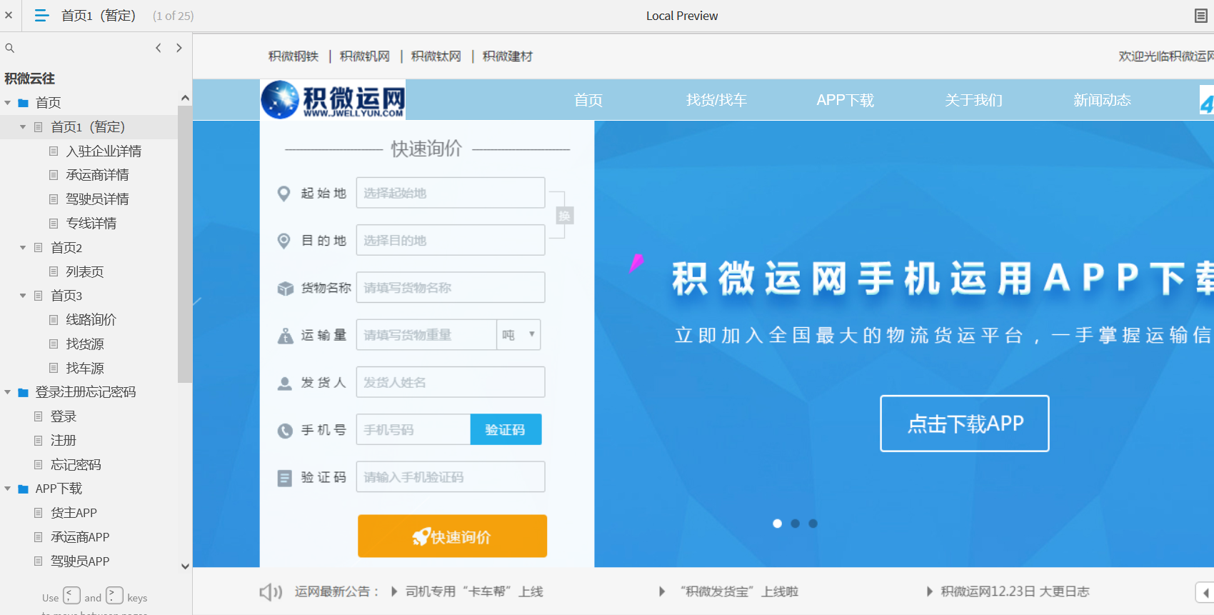Click the 验证码 send button

coord(506,429)
